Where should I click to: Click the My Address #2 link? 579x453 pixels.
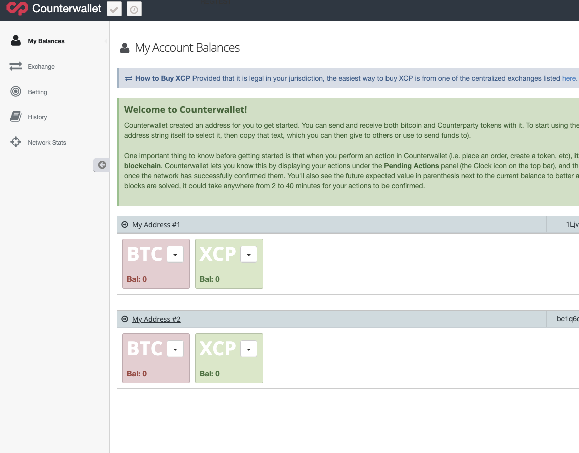coord(156,319)
